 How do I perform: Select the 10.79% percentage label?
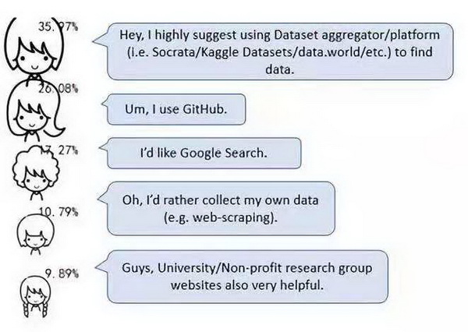click(x=55, y=210)
